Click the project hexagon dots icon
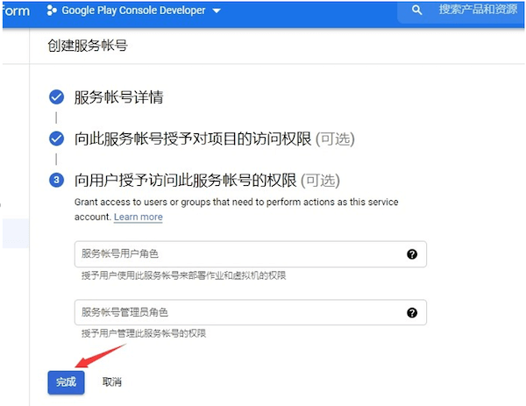Viewport: 526px width, 406px height. pos(53,11)
